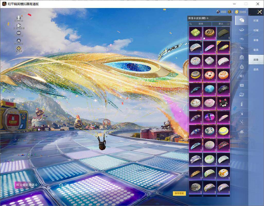The height and width of the screenshot is (206, 264).
Task: Click the top avatar icon on left
Action: [x=19, y=18]
